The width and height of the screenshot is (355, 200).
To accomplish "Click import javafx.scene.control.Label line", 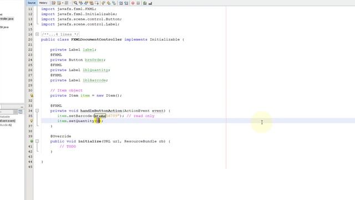I will coord(80,24).
